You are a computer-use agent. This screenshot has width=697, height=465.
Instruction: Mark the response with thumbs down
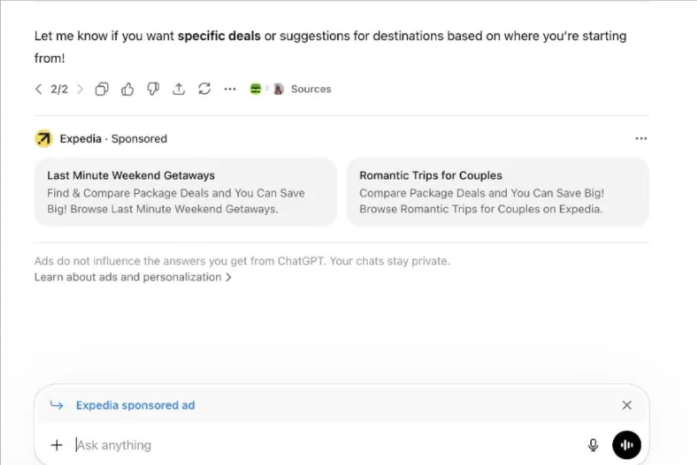point(153,89)
